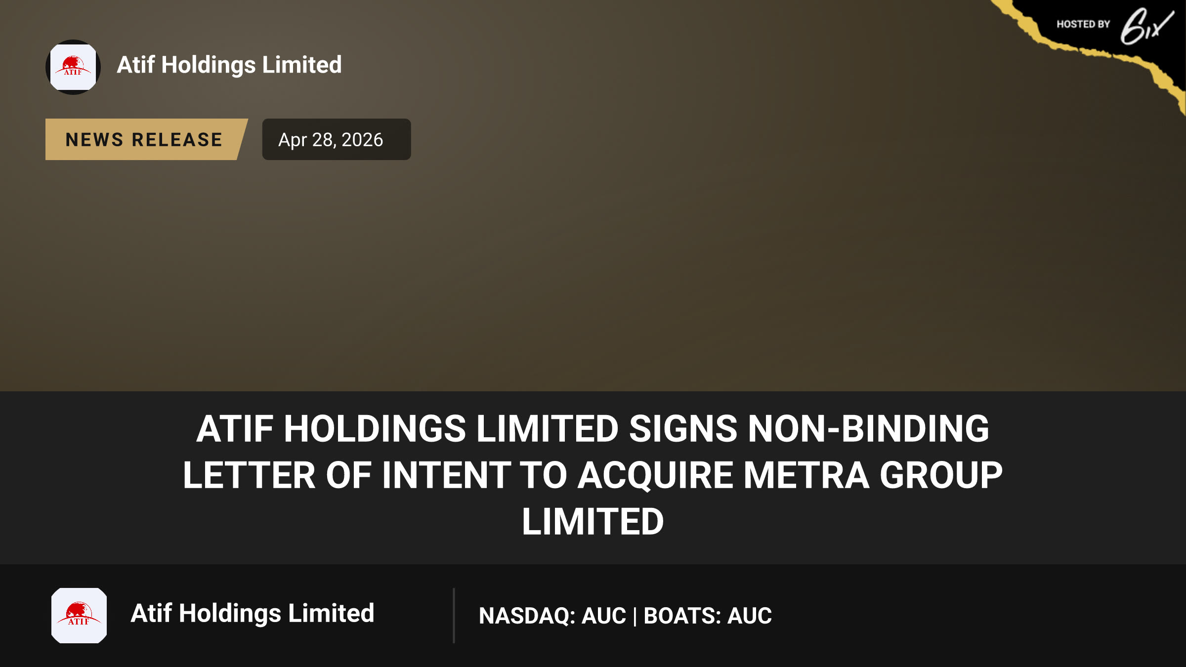Click the BOATS: AUC ticker
Screen dimensions: 1186x667
(708, 616)
